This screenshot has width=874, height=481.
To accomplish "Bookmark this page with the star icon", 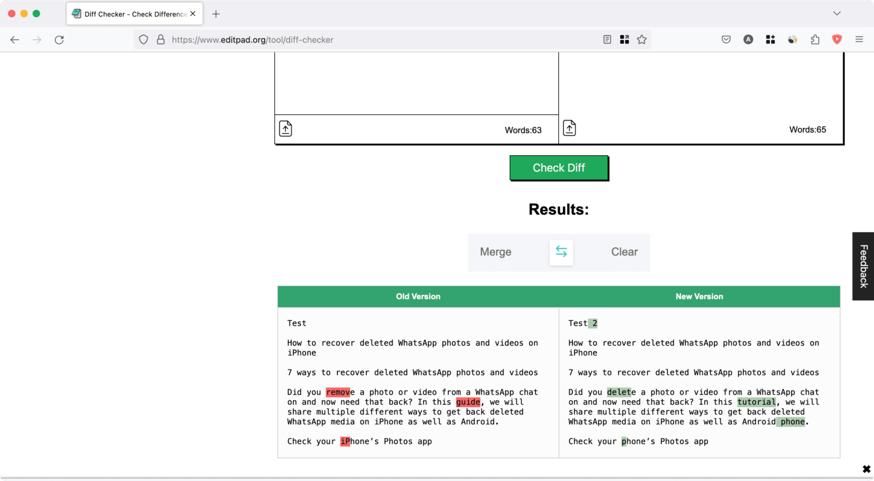I will click(642, 40).
